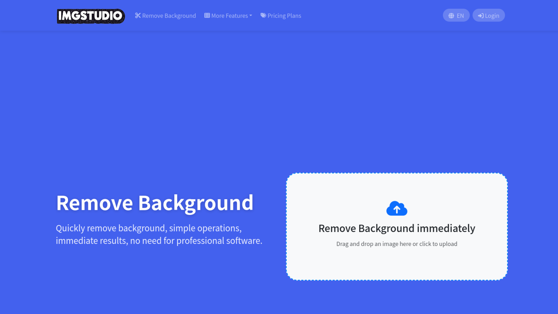Select the upload arrow inside the cloud icon

(x=396, y=209)
